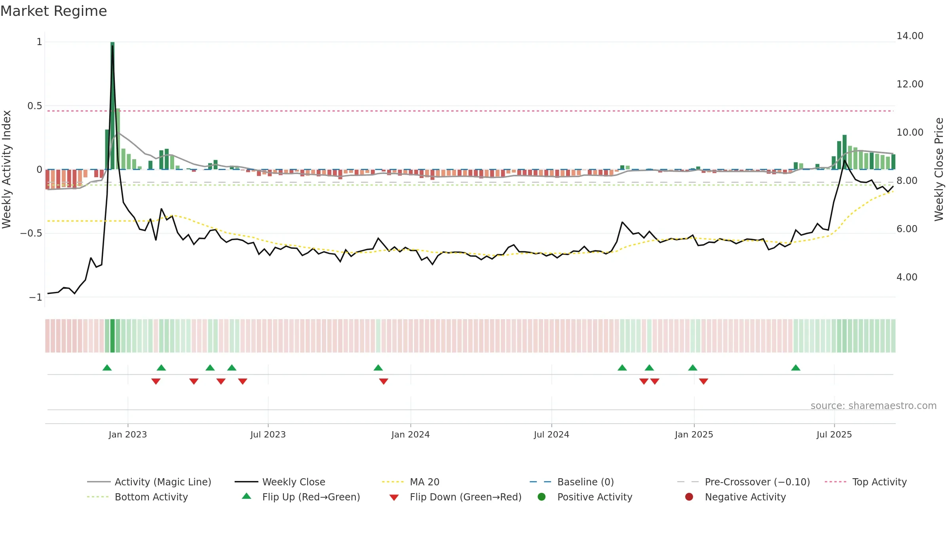Click the Market Regime chart title
This screenshot has width=950, height=534.
(x=53, y=11)
